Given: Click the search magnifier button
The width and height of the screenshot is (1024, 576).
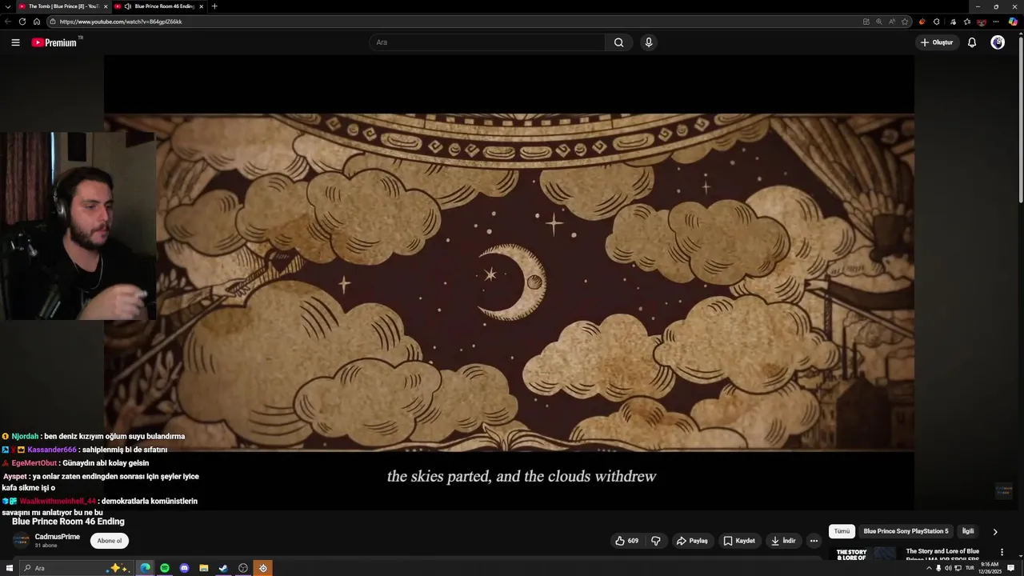Looking at the screenshot, I should tap(618, 42).
